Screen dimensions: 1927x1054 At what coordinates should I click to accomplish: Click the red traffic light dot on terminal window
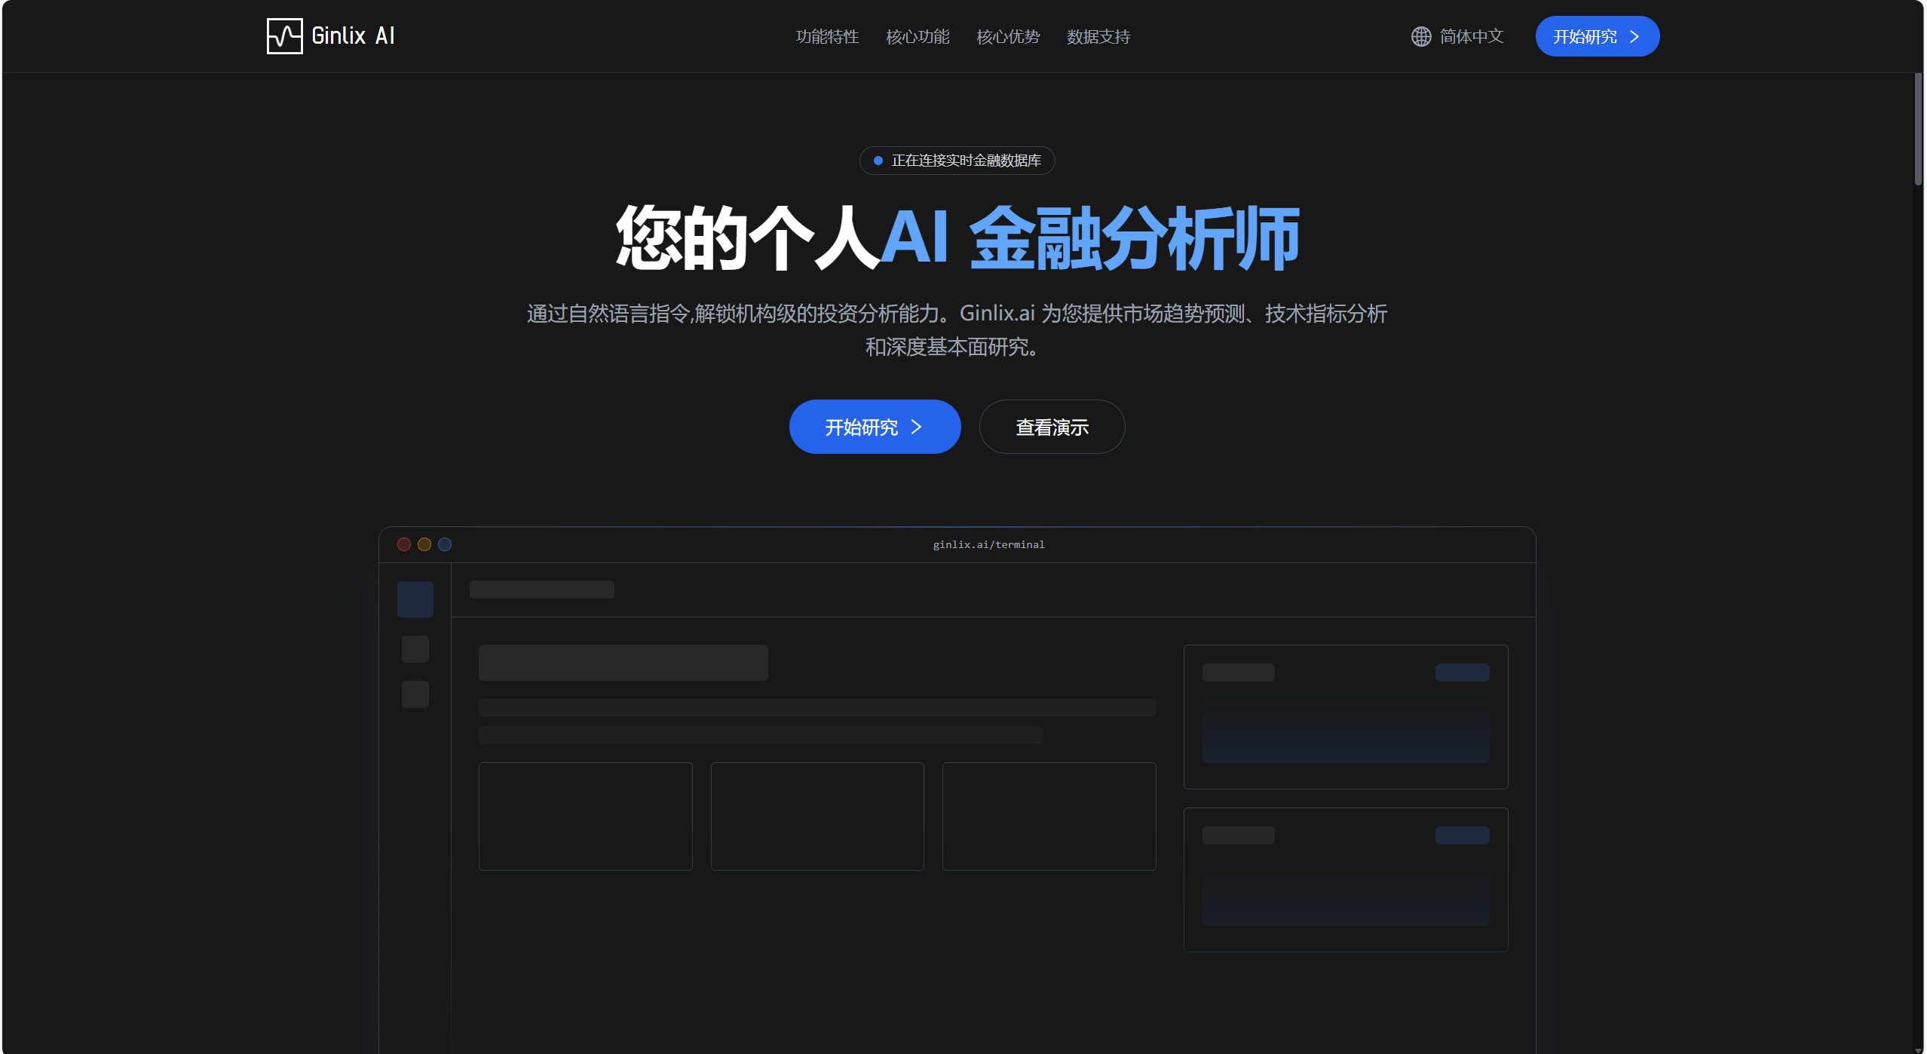tap(404, 544)
